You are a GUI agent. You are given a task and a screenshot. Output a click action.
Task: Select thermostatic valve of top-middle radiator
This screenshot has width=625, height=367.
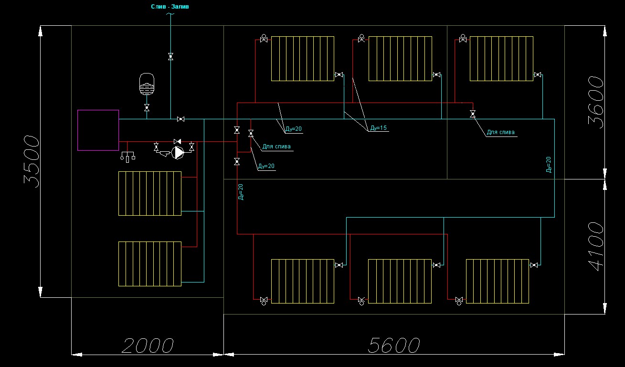click(361, 39)
